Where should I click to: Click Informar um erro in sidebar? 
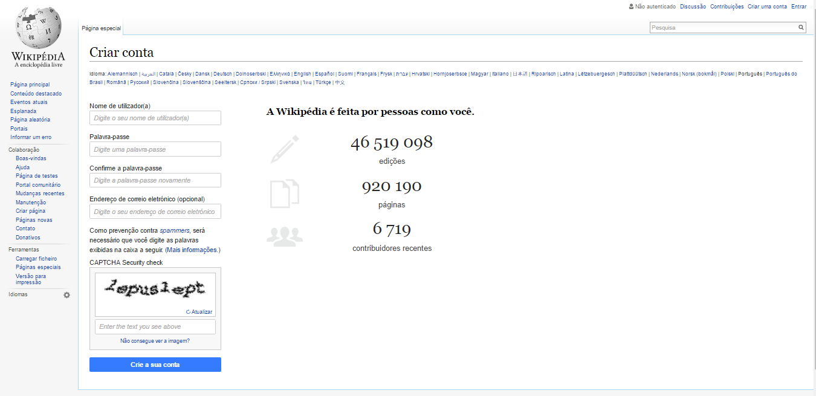(x=31, y=137)
